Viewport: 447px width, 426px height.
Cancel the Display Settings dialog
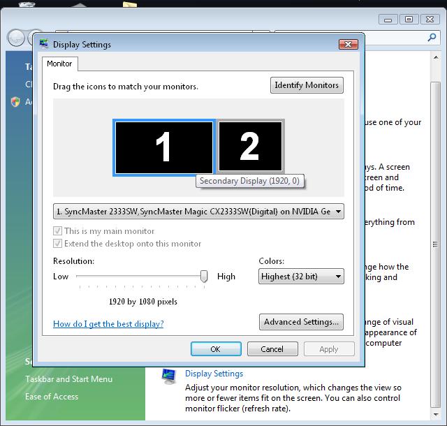(x=272, y=349)
